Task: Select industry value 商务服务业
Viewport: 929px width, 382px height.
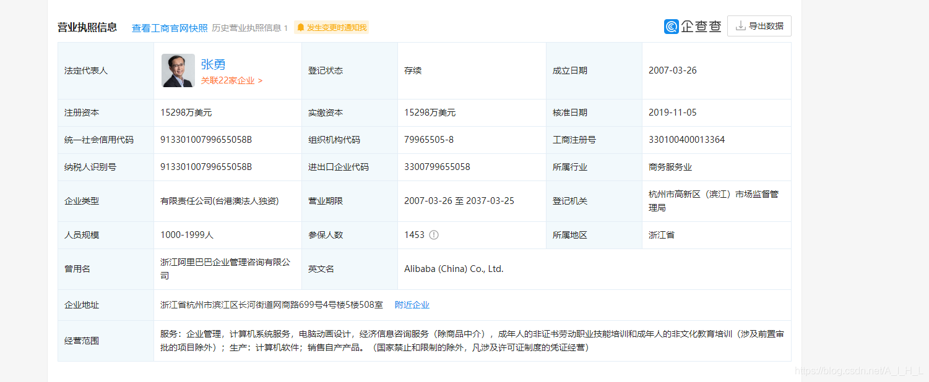Action: click(x=670, y=167)
